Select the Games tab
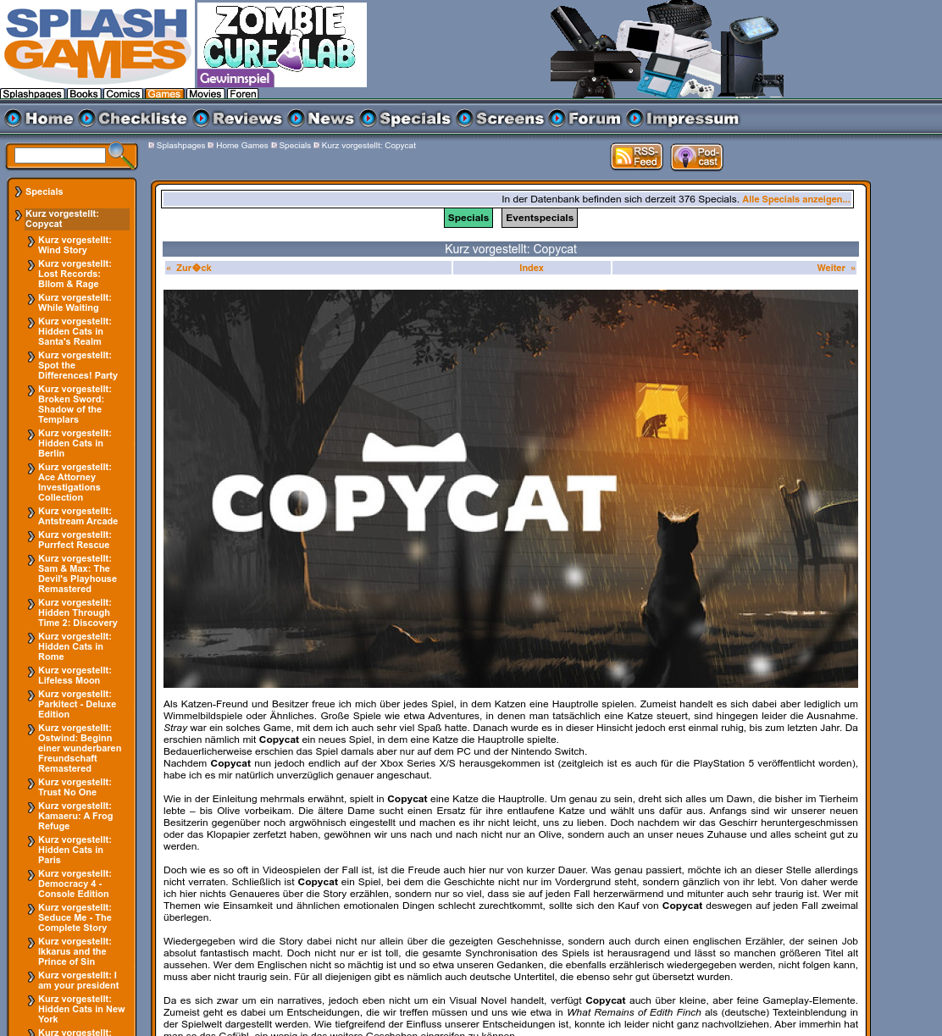This screenshot has width=942, height=1036. tap(164, 94)
